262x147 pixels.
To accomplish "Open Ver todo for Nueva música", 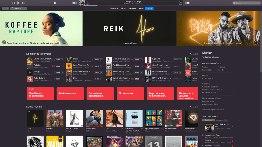I will 194,107.
